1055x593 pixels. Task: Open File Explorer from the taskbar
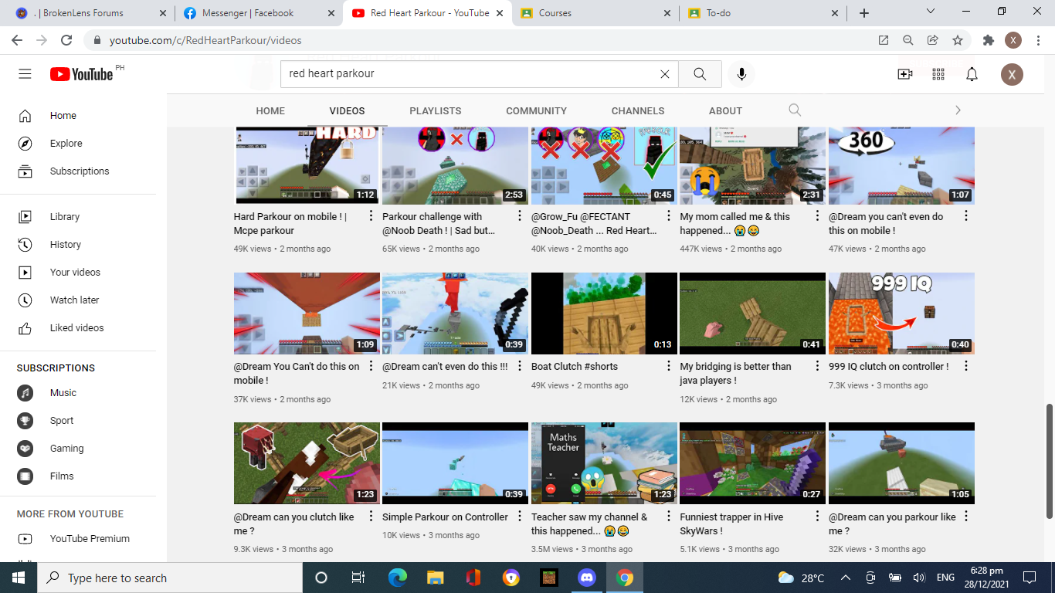coord(436,578)
